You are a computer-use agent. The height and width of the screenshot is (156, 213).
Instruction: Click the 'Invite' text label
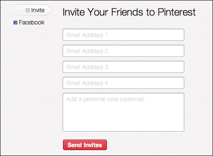click(x=38, y=10)
